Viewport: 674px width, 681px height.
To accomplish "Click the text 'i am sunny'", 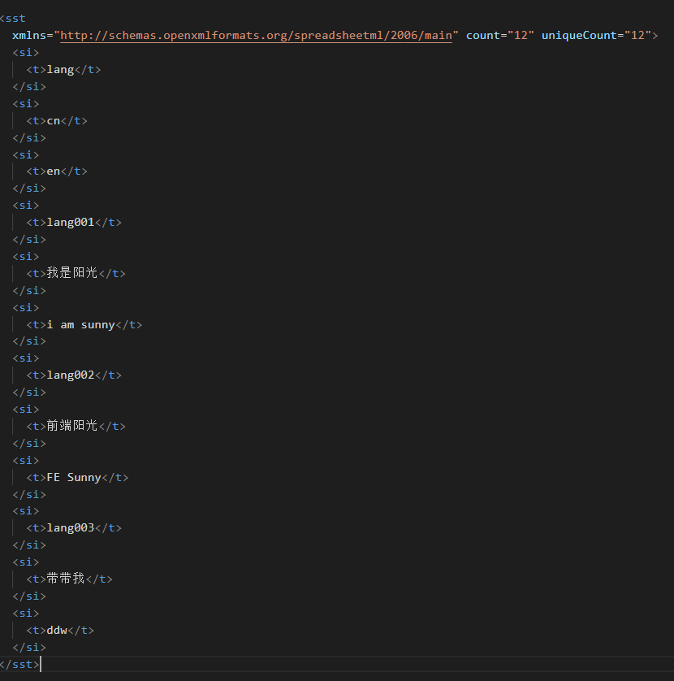I will (80, 324).
